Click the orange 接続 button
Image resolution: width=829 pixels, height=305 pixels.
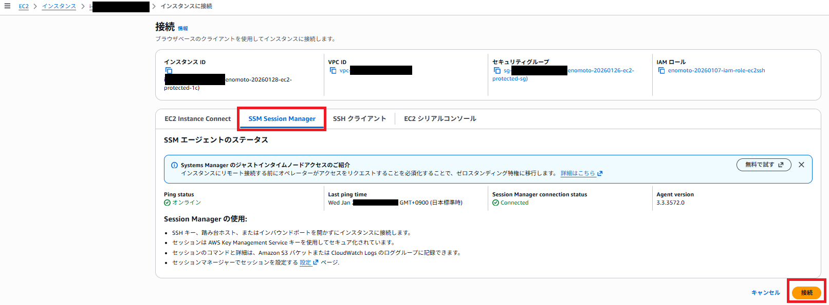click(x=806, y=293)
